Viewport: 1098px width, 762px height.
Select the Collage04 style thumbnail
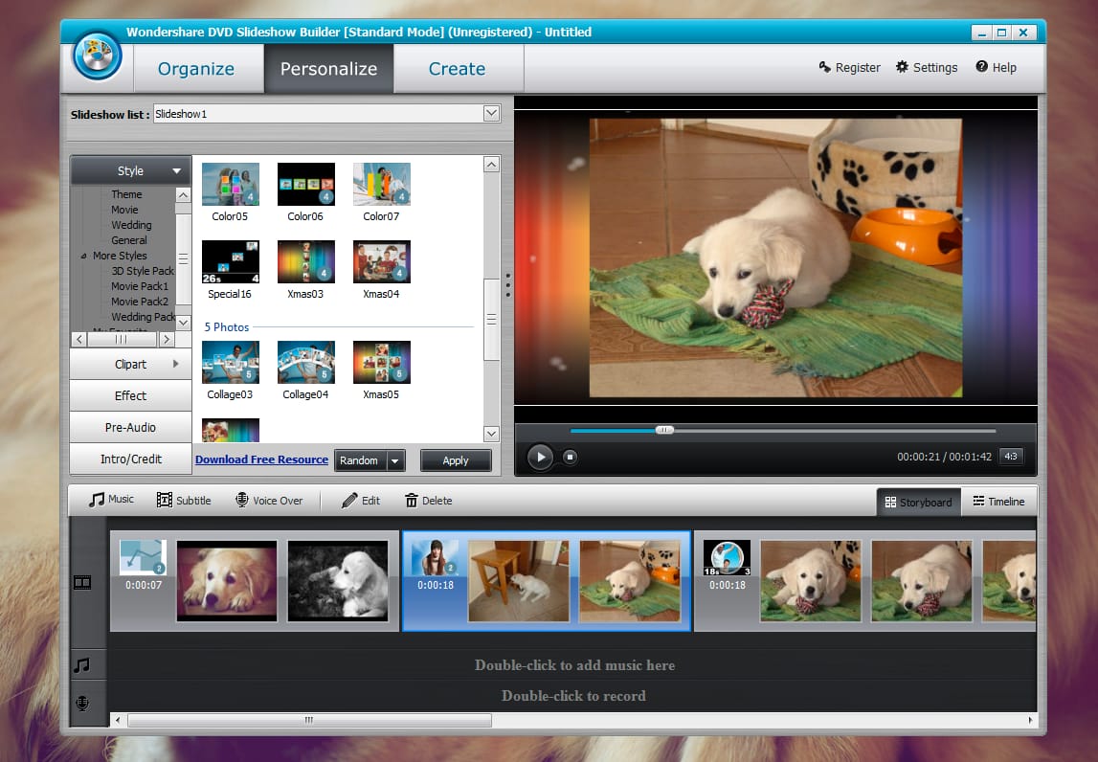(x=306, y=362)
